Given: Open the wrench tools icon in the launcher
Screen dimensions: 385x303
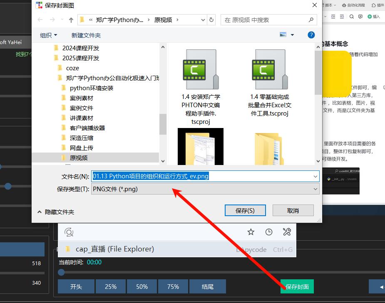Looking at the screenshot, I should click(x=287, y=232).
